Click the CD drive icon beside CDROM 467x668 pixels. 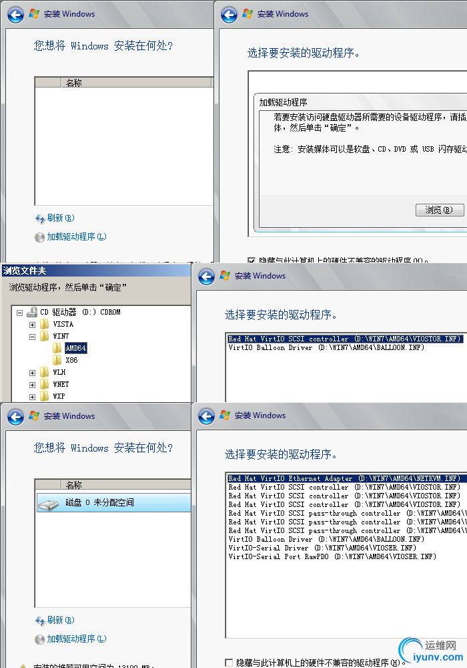[32, 312]
